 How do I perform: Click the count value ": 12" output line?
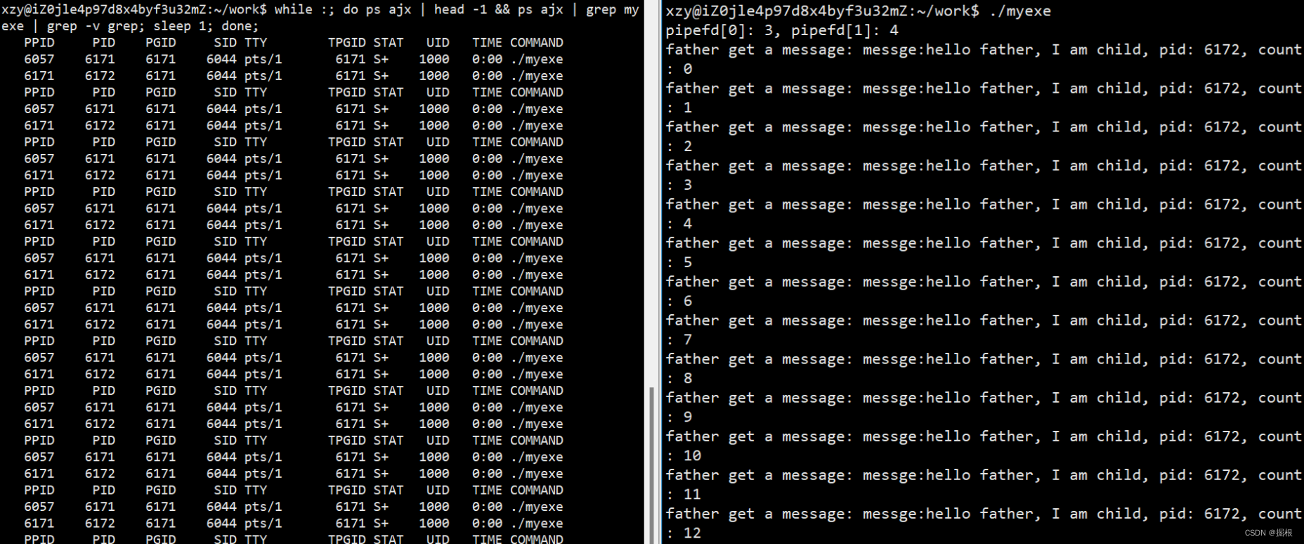click(x=684, y=533)
